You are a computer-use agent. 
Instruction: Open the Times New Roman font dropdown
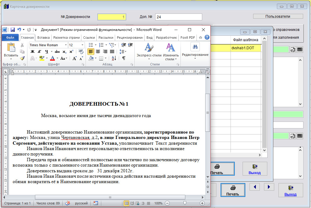[66, 45]
